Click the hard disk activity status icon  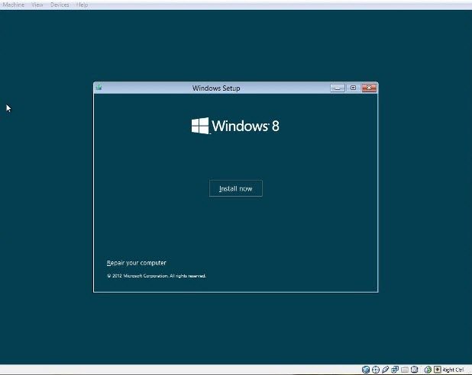pyautogui.click(x=366, y=370)
